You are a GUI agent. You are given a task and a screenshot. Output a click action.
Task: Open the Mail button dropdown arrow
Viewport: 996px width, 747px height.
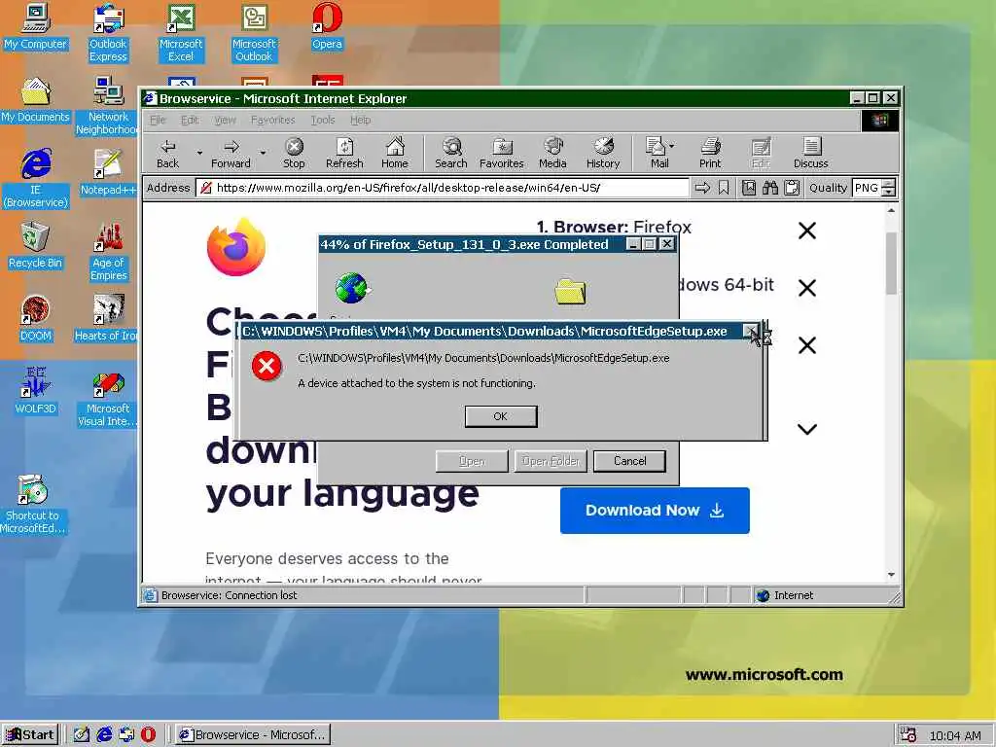point(672,146)
